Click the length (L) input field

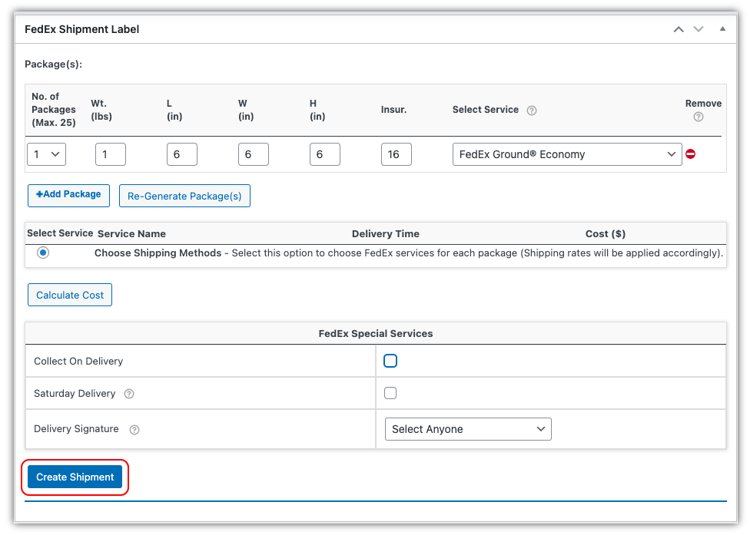(182, 154)
